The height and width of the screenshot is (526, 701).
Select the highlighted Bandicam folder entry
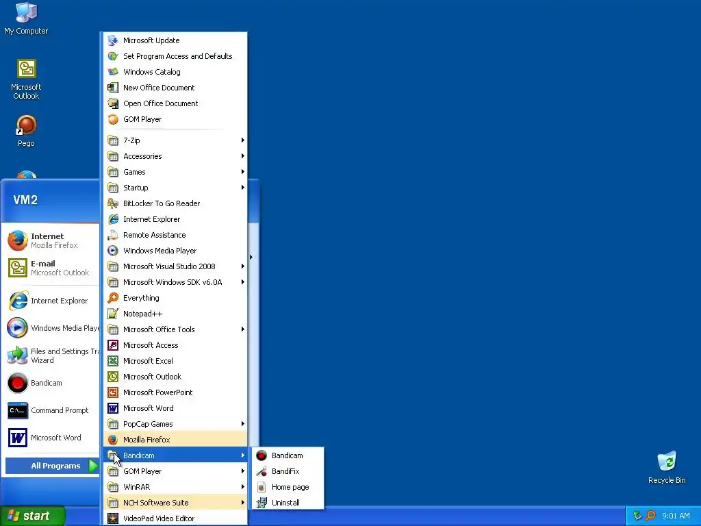click(175, 455)
